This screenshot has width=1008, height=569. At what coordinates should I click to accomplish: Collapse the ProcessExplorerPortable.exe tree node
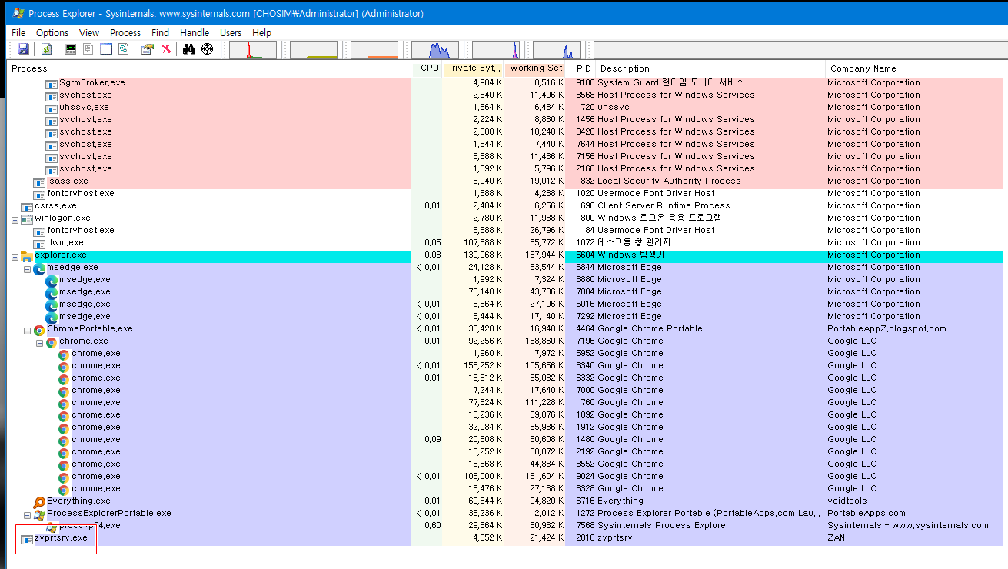pyautogui.click(x=27, y=514)
